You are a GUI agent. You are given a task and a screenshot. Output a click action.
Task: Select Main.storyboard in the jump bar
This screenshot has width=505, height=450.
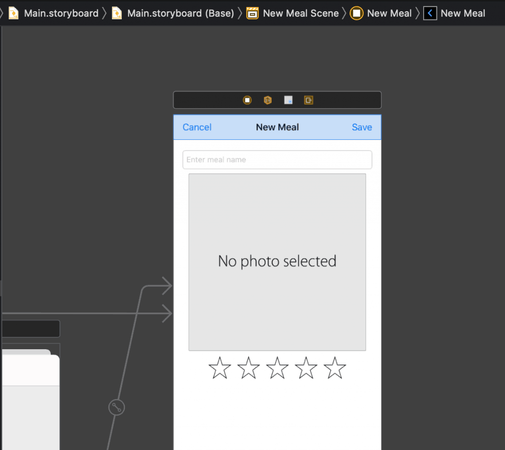(x=61, y=13)
